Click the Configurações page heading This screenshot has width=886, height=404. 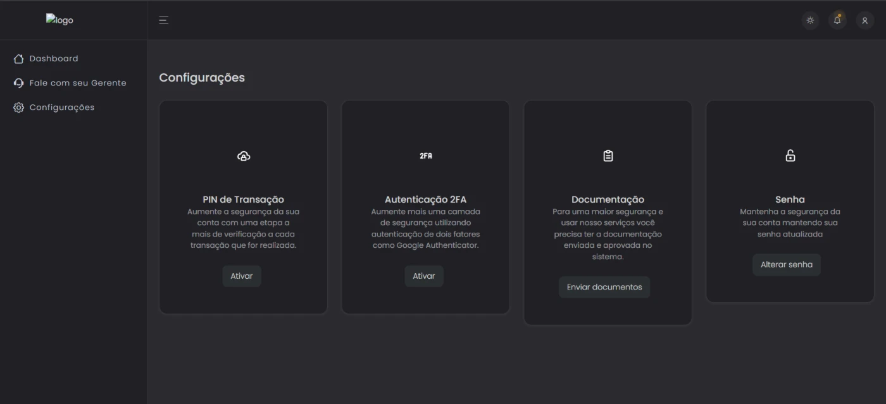tap(202, 78)
